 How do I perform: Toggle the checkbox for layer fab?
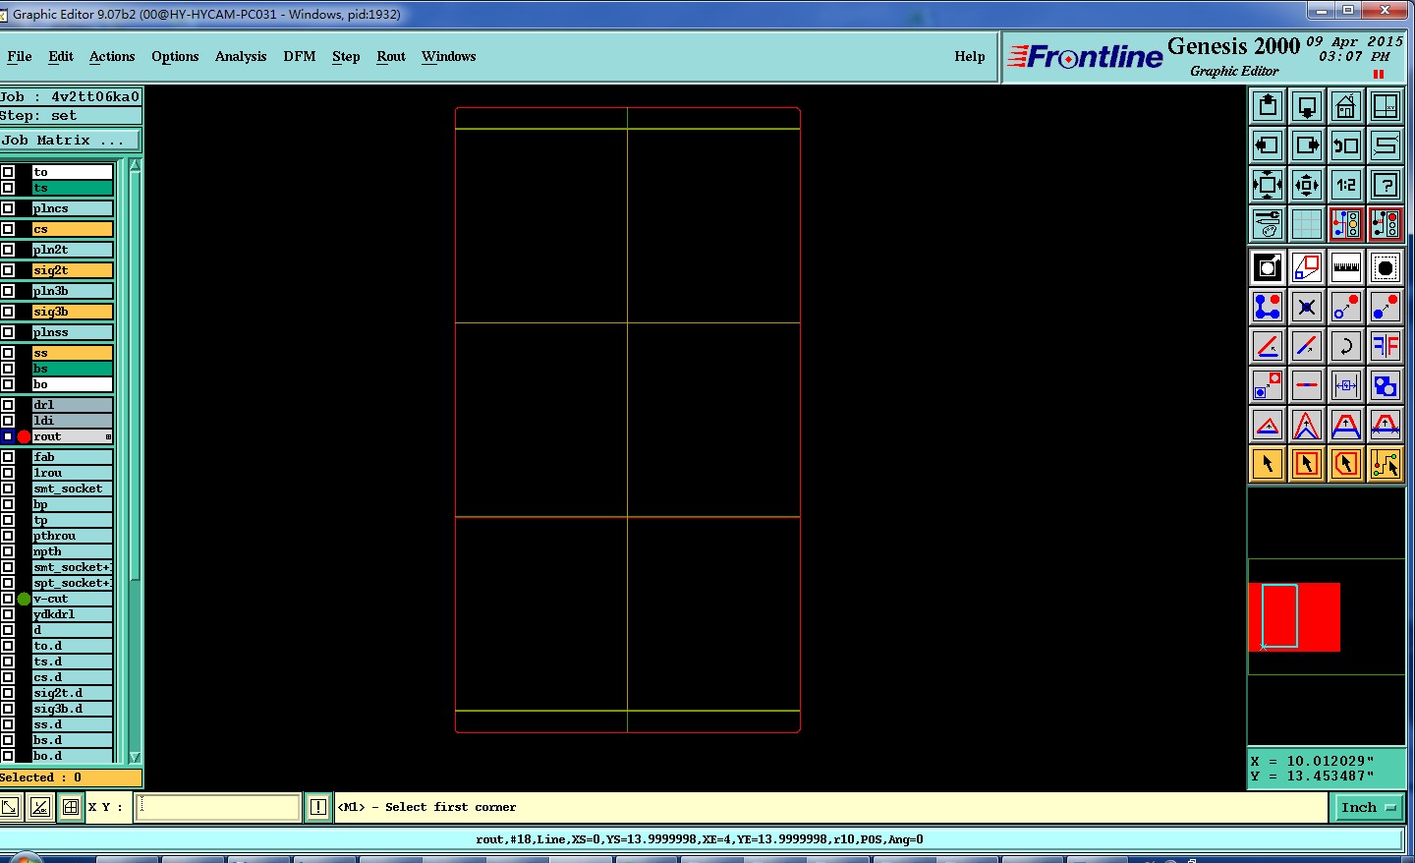(8, 457)
